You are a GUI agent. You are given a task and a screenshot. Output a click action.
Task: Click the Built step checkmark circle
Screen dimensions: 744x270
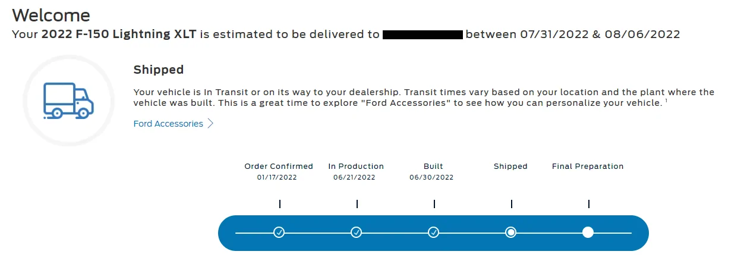coord(433,232)
